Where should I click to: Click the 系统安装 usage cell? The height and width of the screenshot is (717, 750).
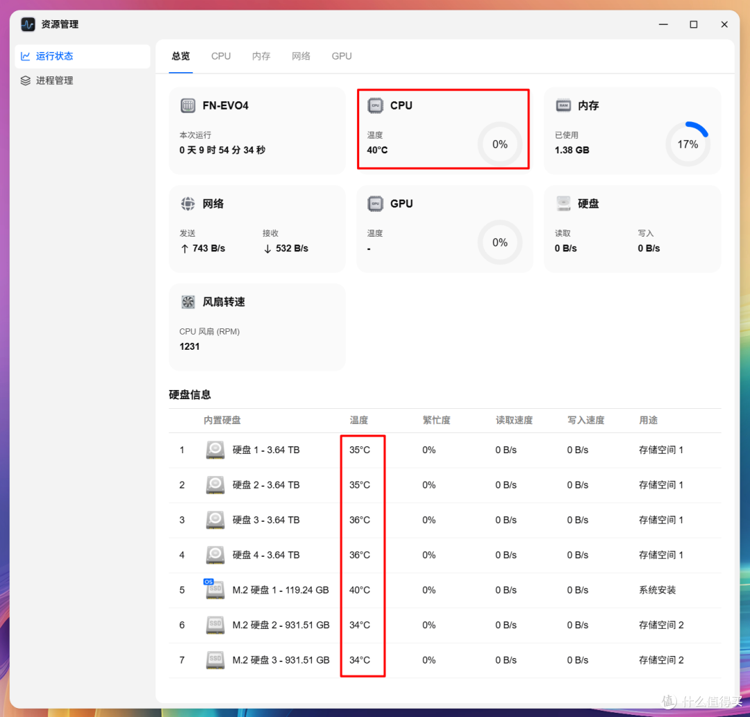(x=657, y=591)
